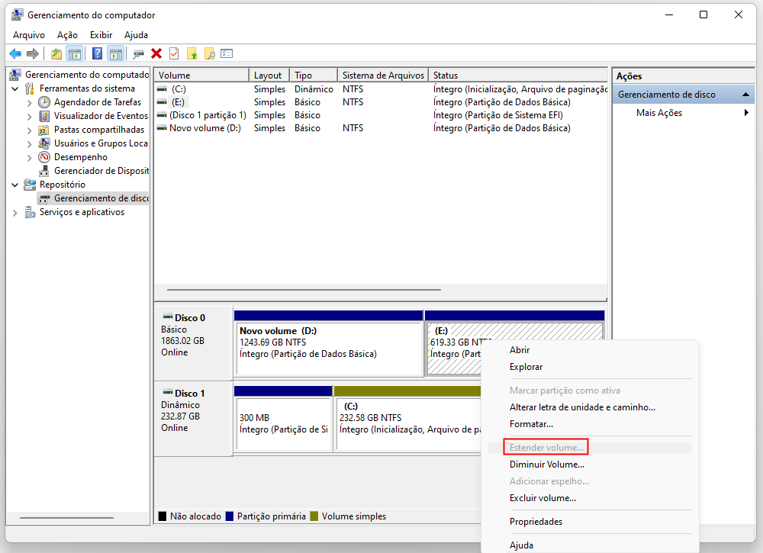763x553 pixels.
Task: Click the Visualizador de Eventos icon
Action: click(45, 116)
